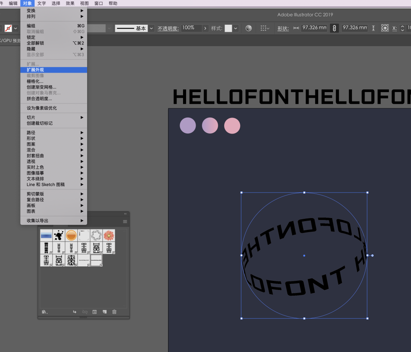411x352 pixels.
Task: Click the pink circle swatch on artboard
Action: click(232, 126)
